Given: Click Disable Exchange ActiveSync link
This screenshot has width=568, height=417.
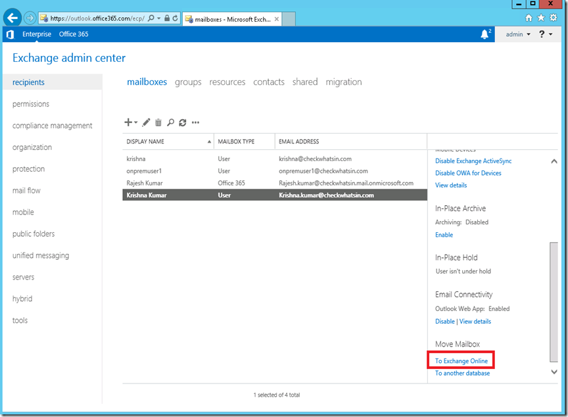Looking at the screenshot, I should pos(473,161).
